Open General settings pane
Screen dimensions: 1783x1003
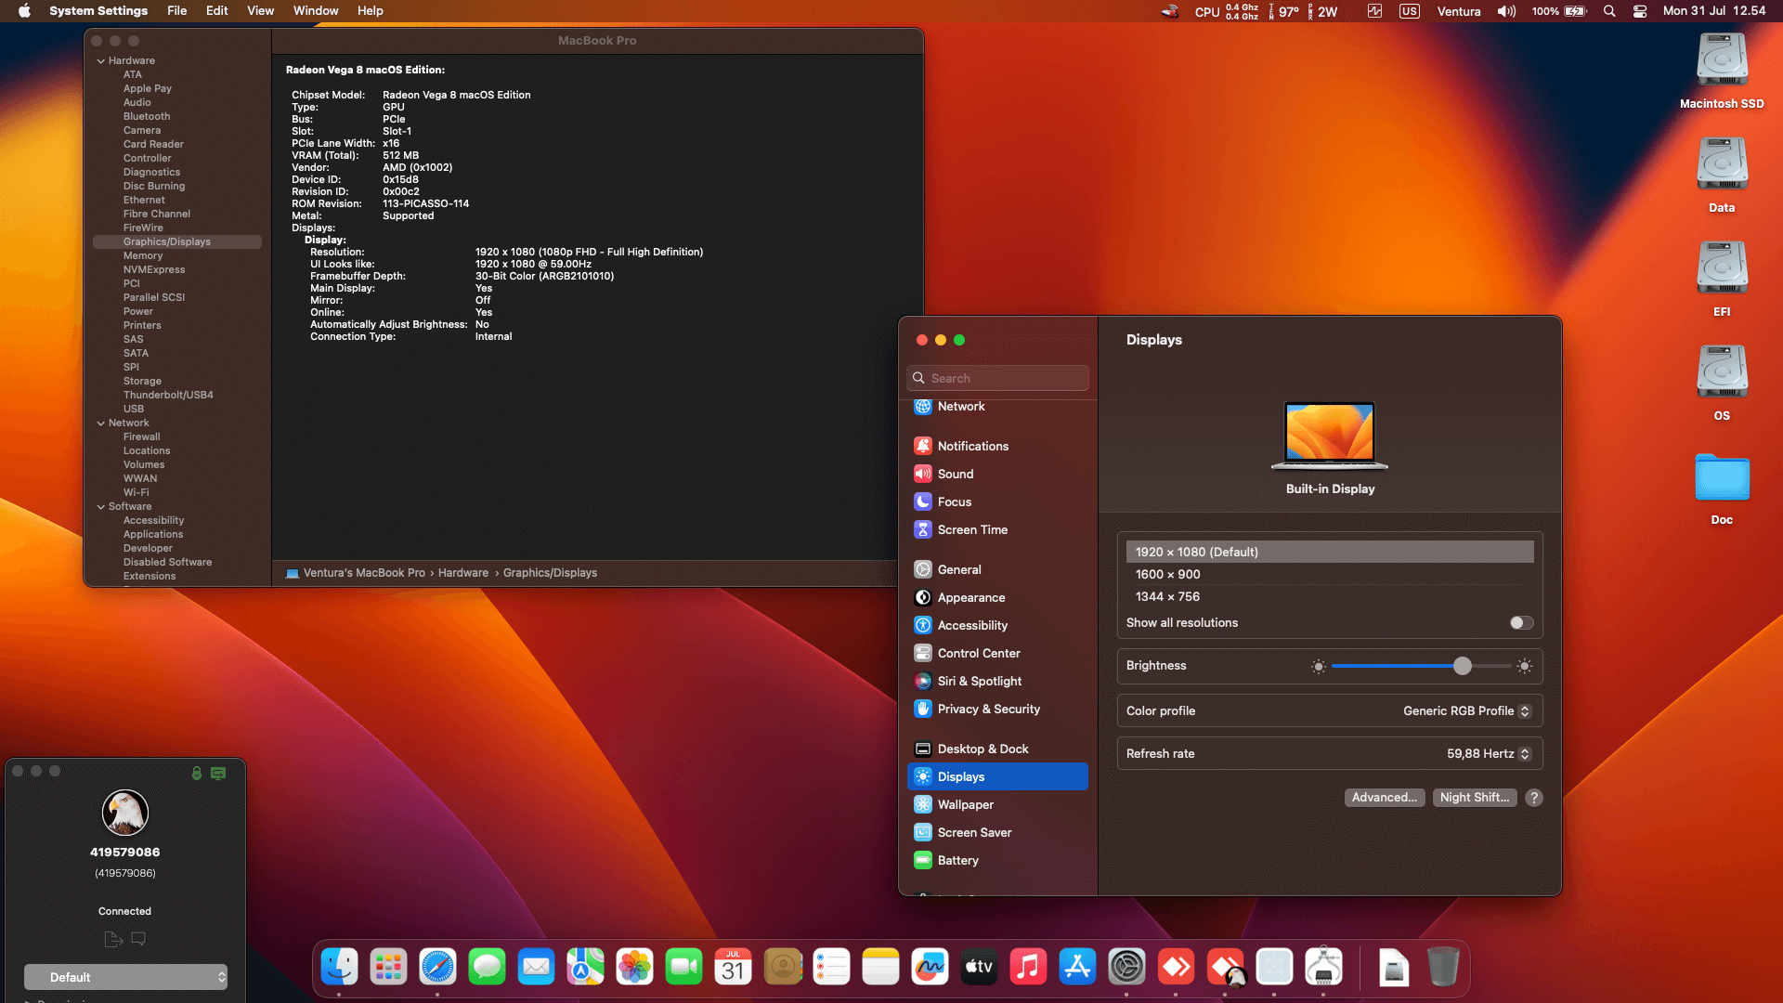997,569
